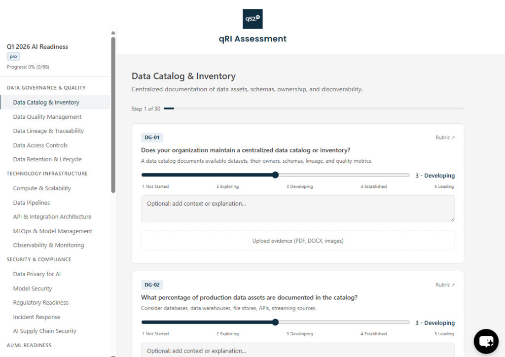505x357 pixels.
Task: Click '5 Leading' label under DG-02
Action: tap(444, 334)
